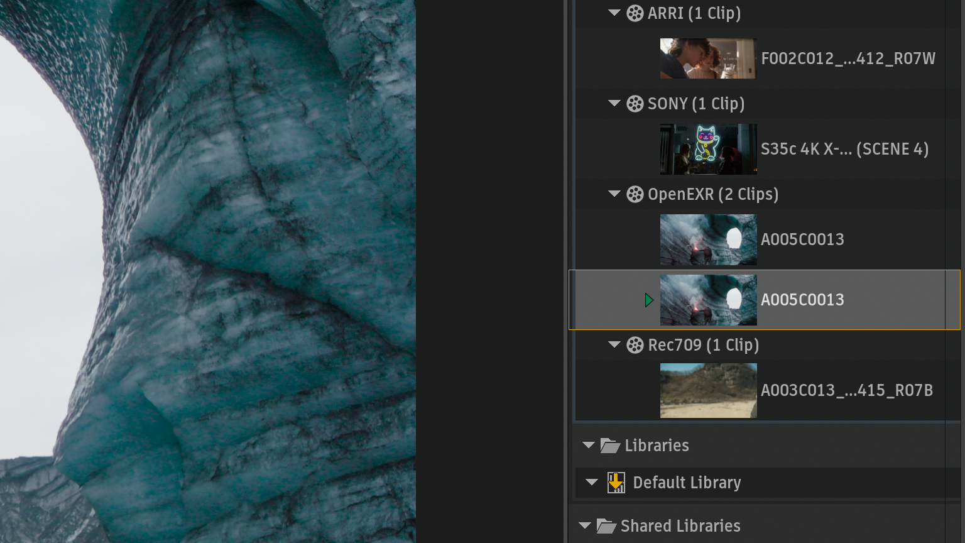The width and height of the screenshot is (965, 543).
Task: Click the Default Library download-arrow icon
Action: (616, 483)
